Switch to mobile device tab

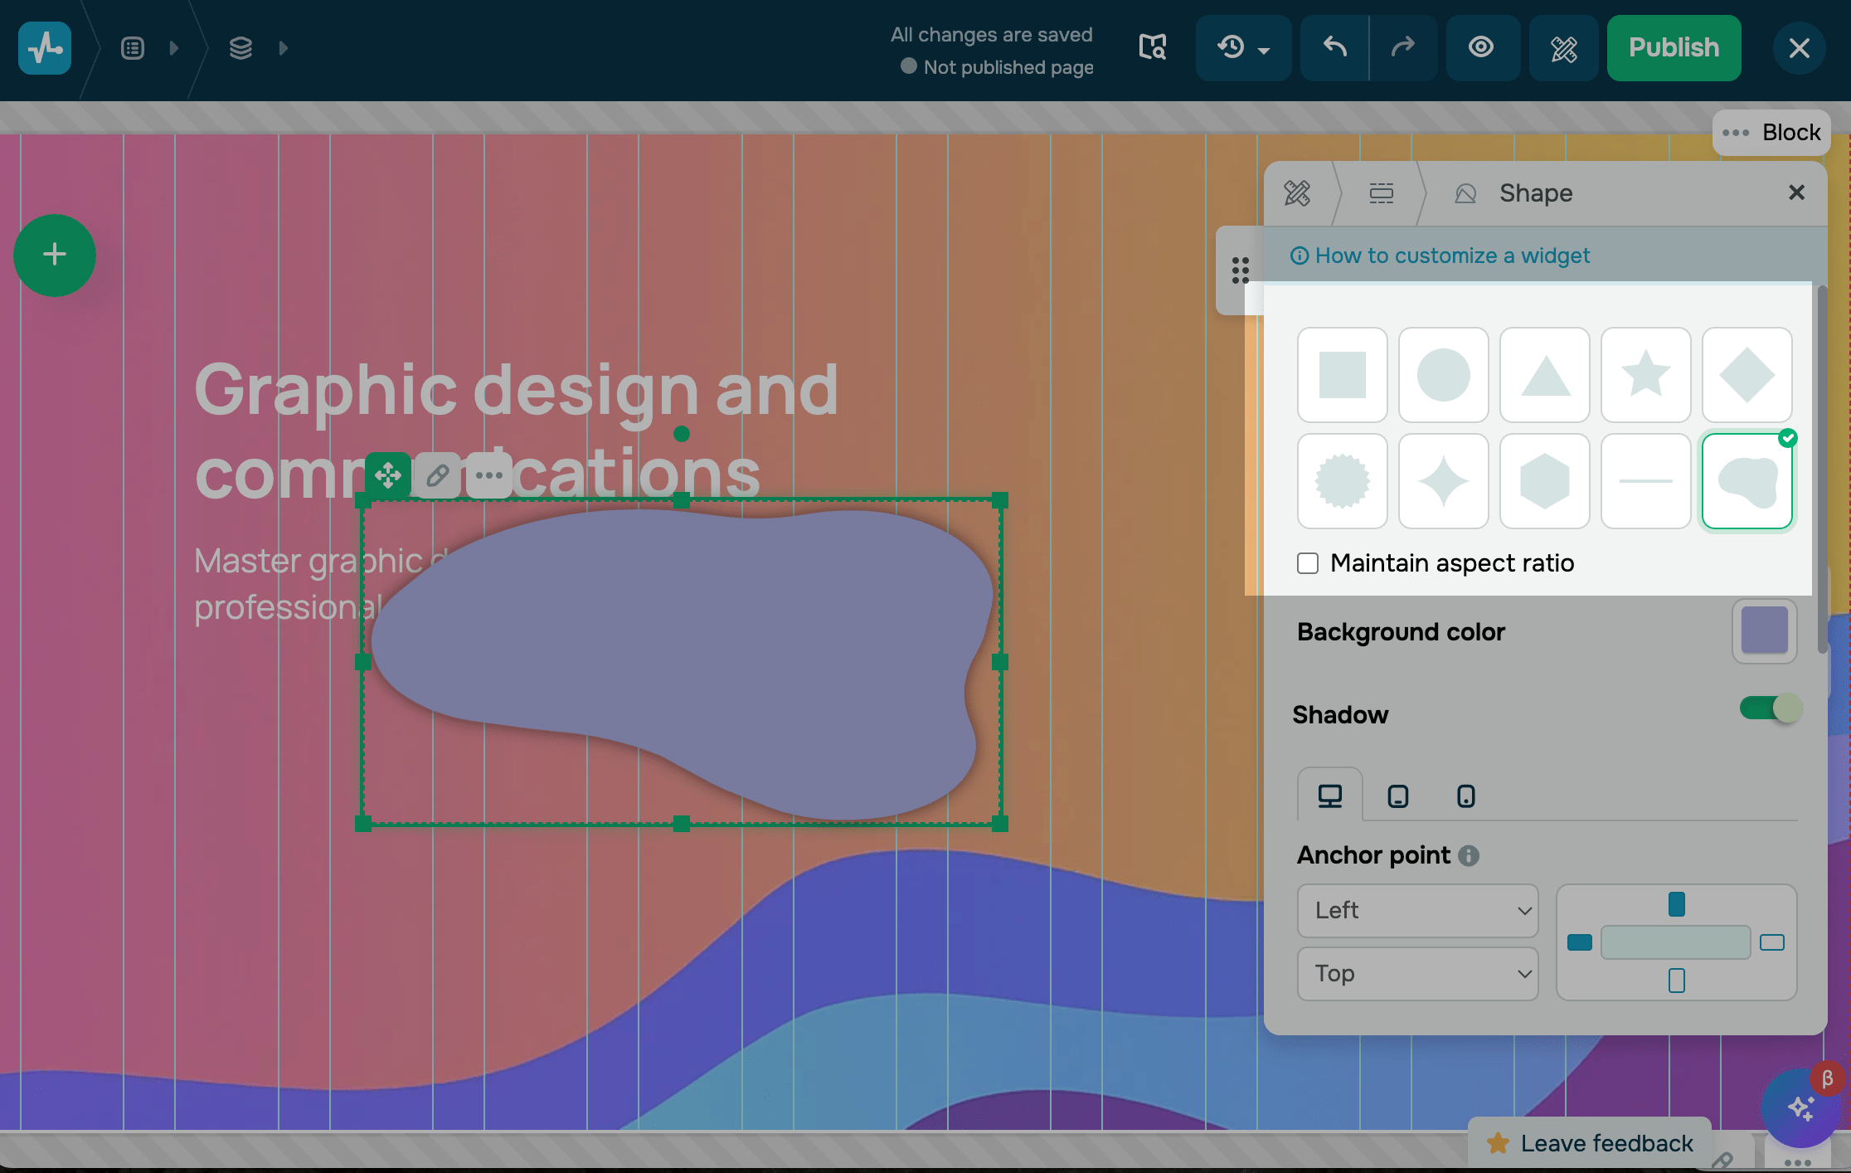tap(1465, 796)
